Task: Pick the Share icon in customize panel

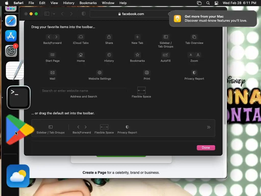Action: click(109, 37)
